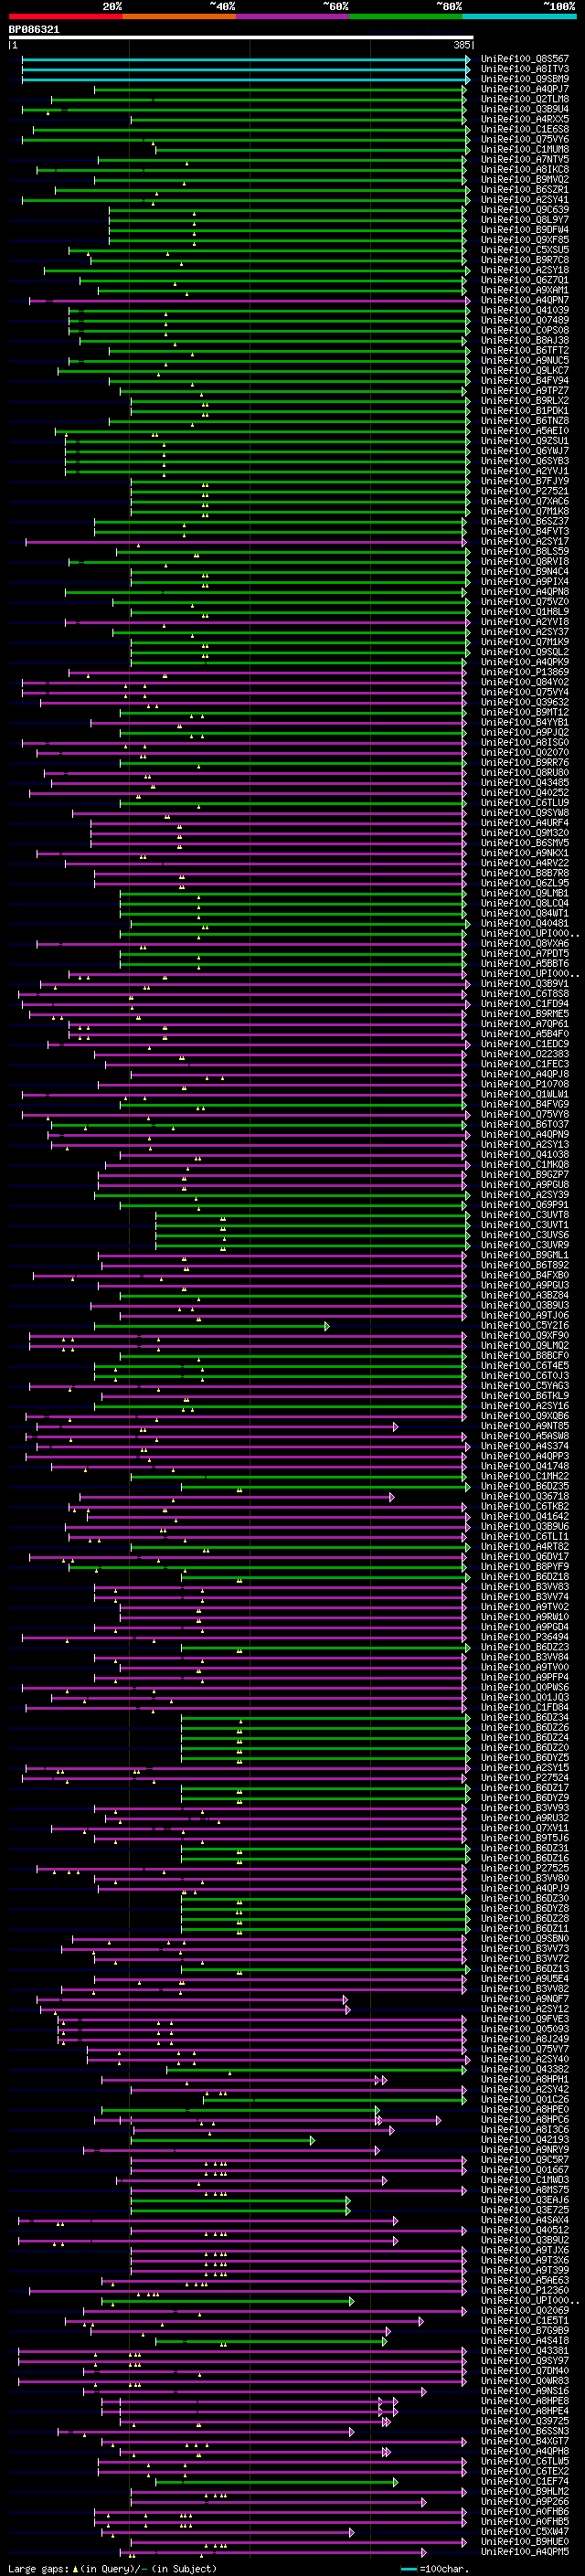Select the UniRef100_Q9LKC7 label
The image size is (585, 2576).
pyautogui.click(x=525, y=370)
